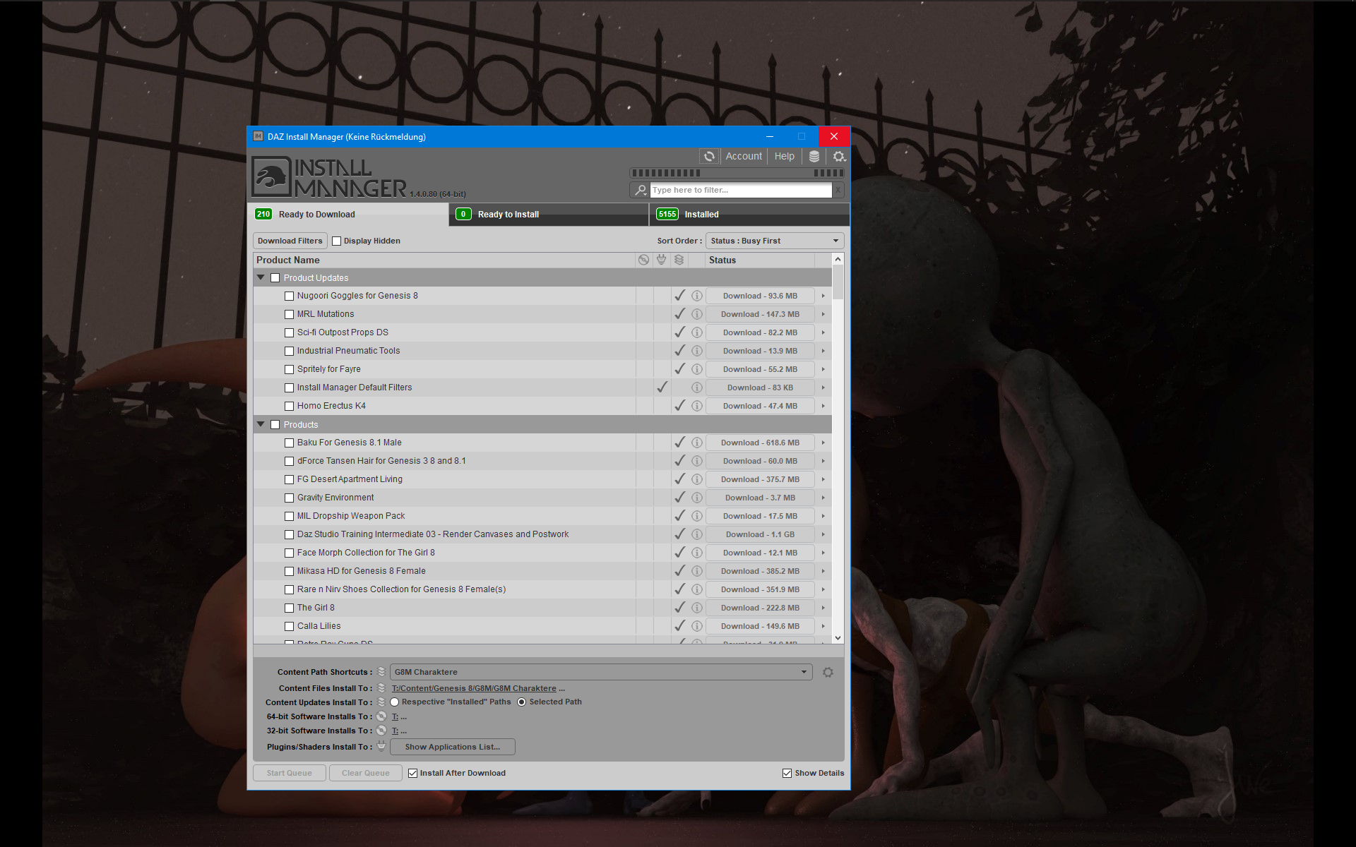The height and width of the screenshot is (847, 1356).
Task: Switch to the Installed tab
Action: click(749, 215)
